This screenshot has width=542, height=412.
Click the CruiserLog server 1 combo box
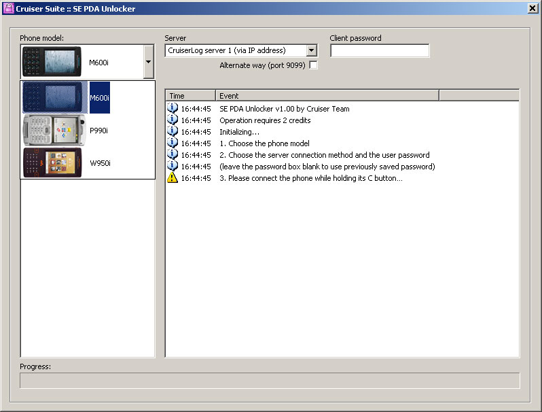(241, 50)
